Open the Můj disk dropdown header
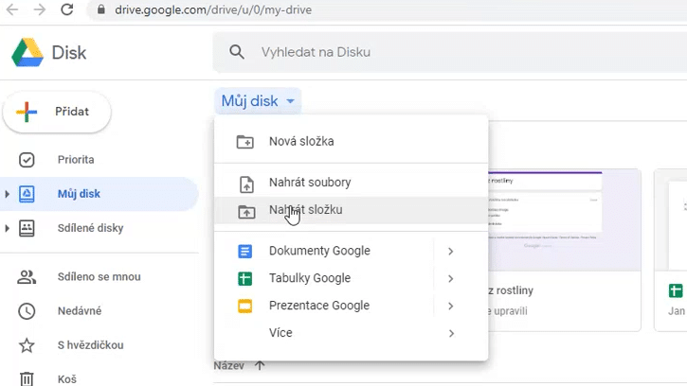The image size is (687, 386). tap(258, 101)
